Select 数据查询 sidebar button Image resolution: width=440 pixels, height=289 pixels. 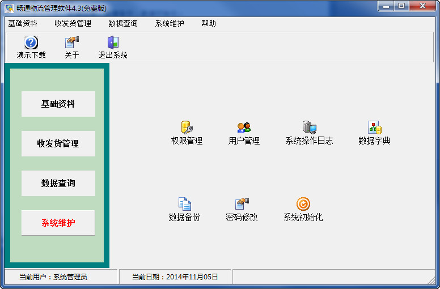point(58,184)
